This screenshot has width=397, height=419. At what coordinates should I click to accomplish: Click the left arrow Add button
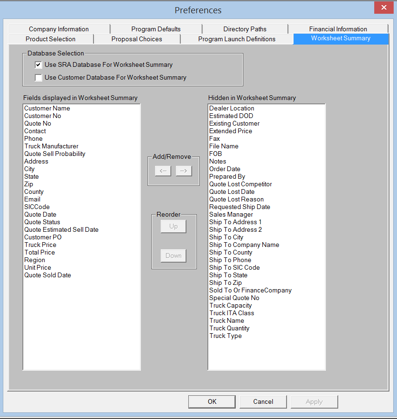click(x=163, y=171)
